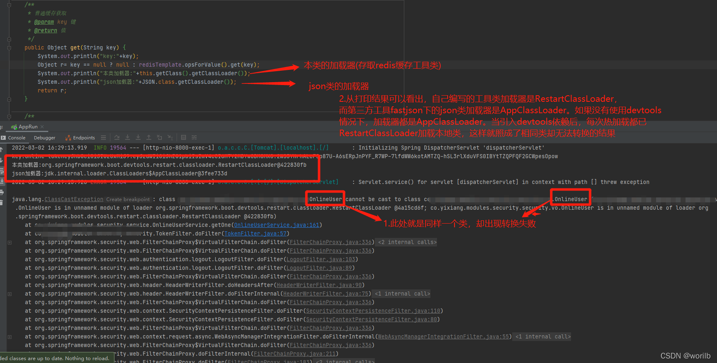Click closing-brace fold marker of get method
The height and width of the screenshot is (363, 717).
[9, 99]
